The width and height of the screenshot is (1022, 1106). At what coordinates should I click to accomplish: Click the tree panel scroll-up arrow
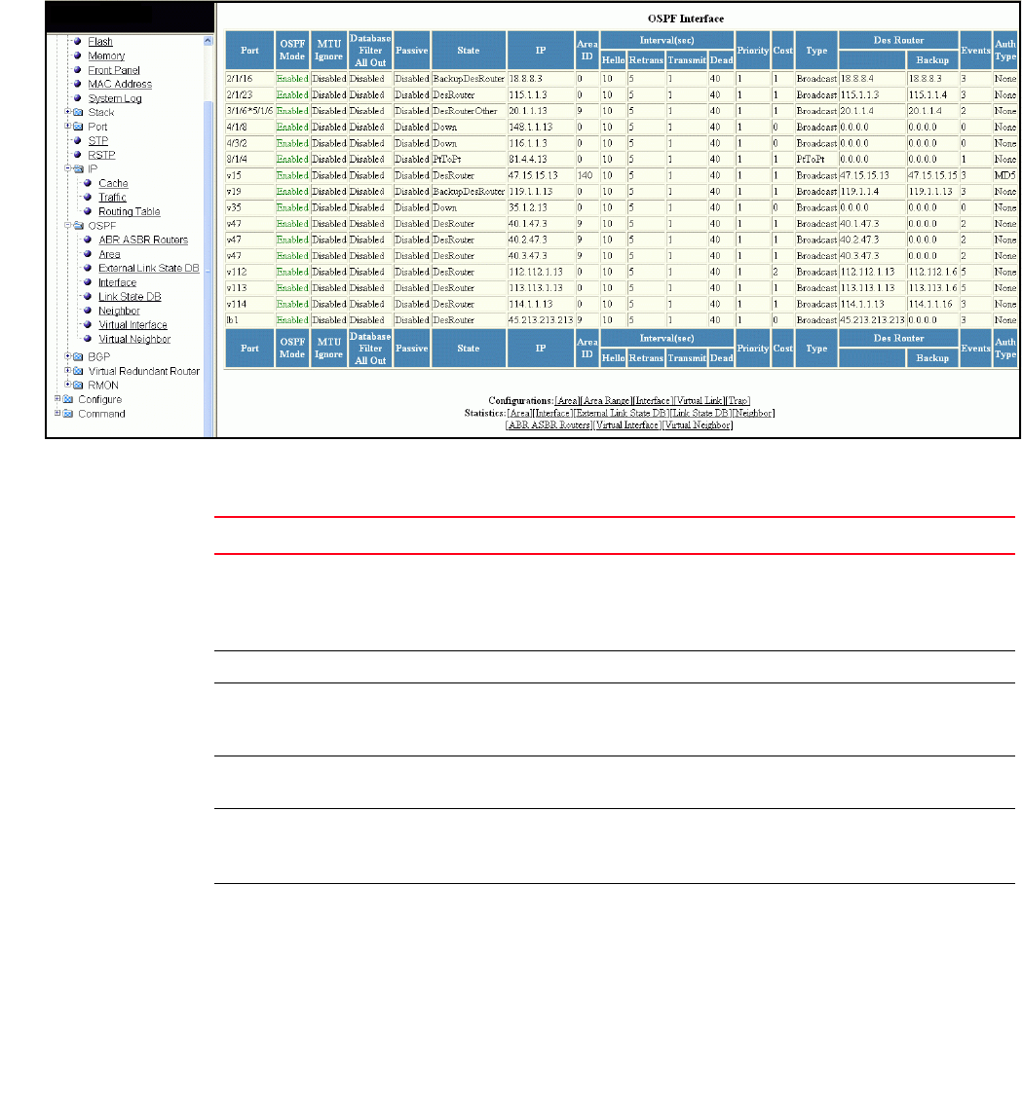click(208, 41)
